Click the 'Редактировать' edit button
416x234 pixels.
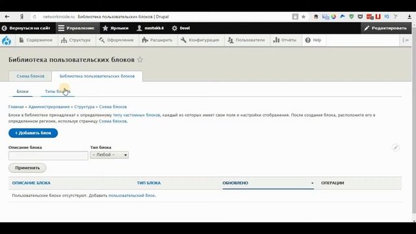[385, 28]
